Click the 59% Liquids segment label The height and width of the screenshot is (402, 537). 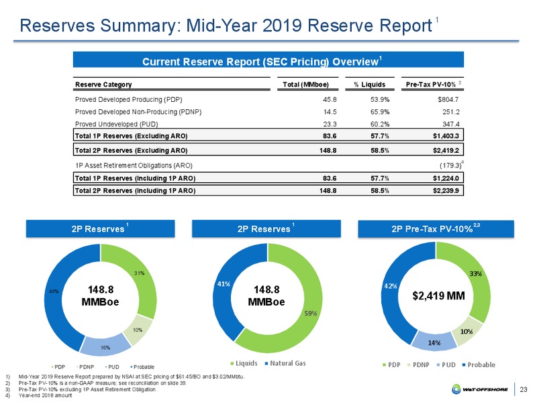311,314
